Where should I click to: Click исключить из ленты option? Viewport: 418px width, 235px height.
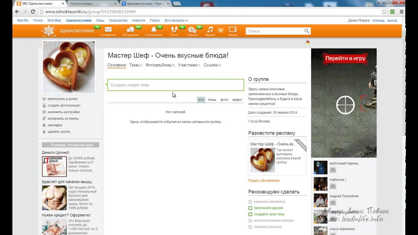click(x=63, y=118)
